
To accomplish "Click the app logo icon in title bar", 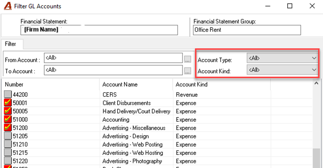I will point(8,6).
